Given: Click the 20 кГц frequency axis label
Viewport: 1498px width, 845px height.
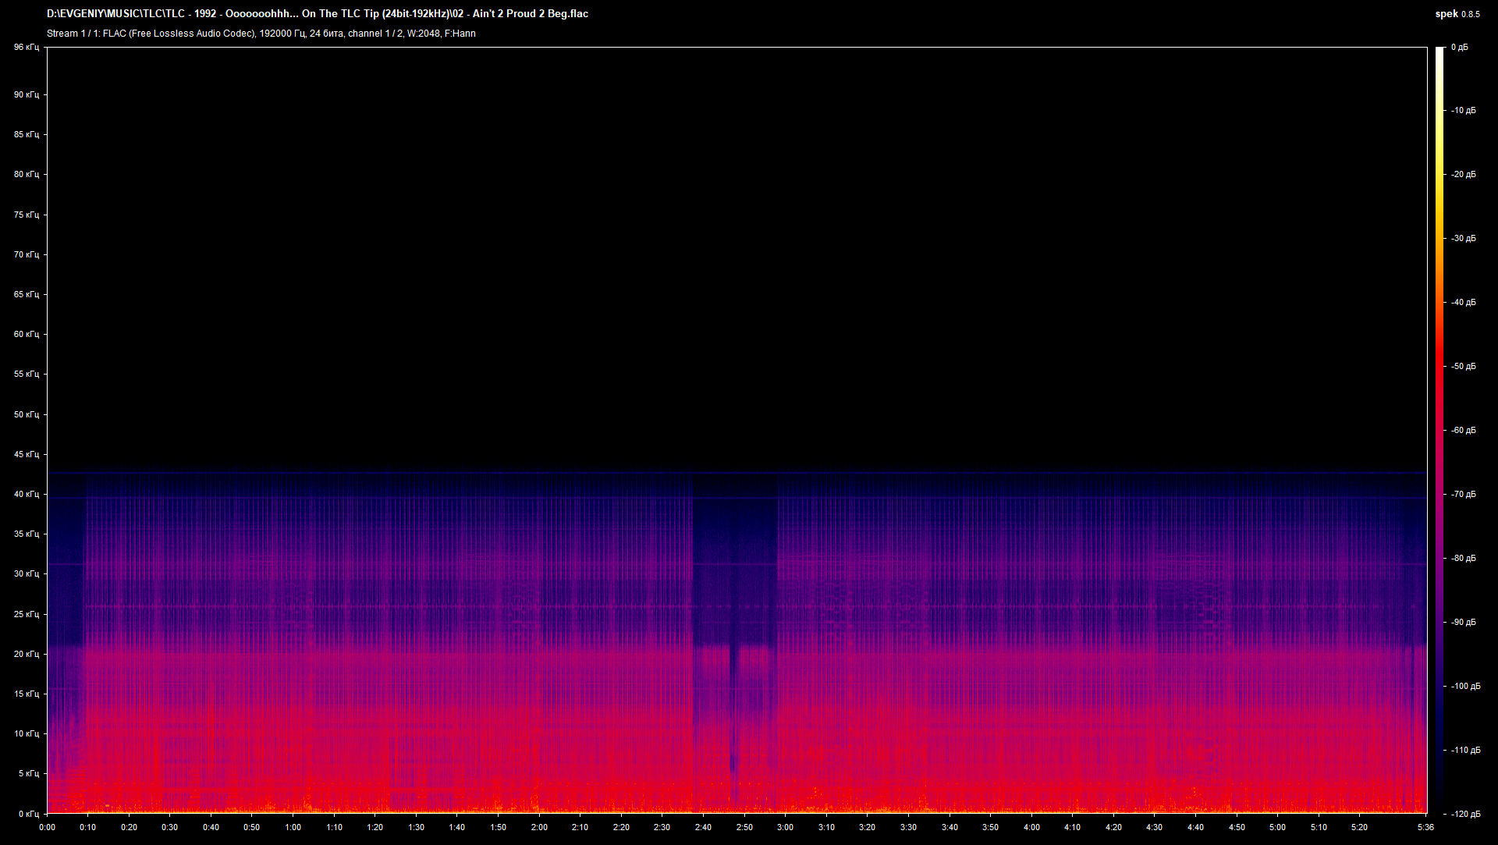Looking at the screenshot, I should pyautogui.click(x=26, y=654).
